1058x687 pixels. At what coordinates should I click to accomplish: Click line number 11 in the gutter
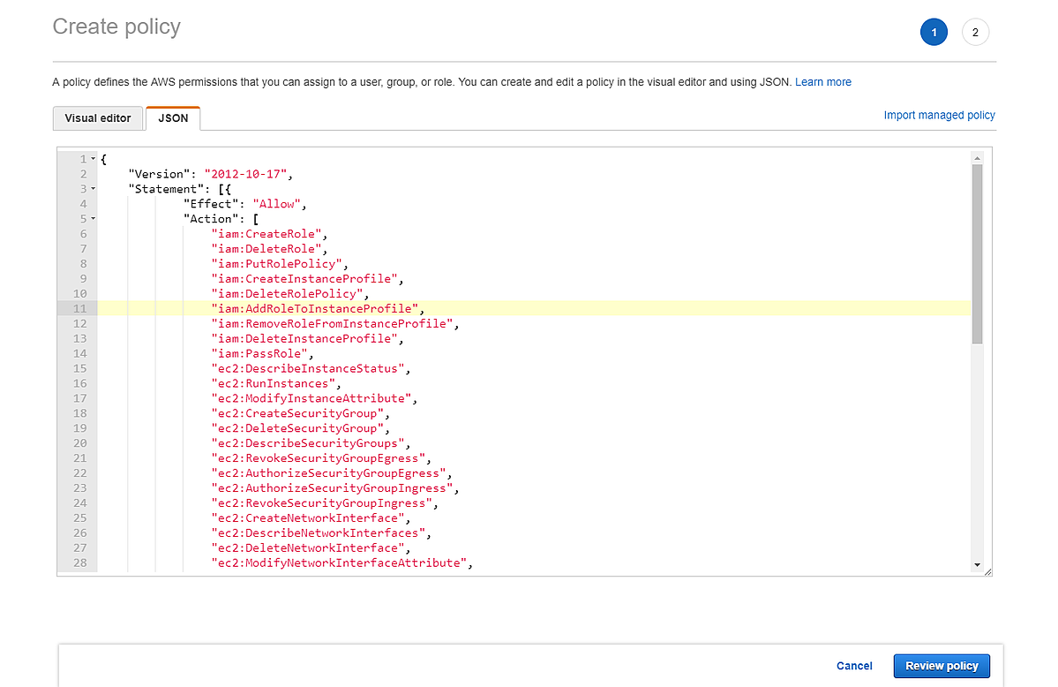pyautogui.click(x=79, y=308)
